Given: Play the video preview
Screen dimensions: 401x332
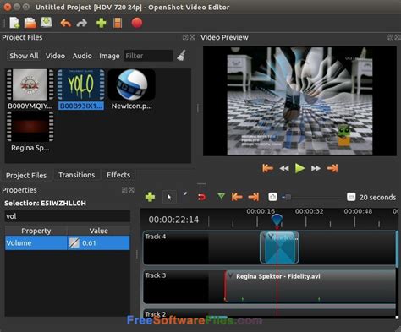Looking at the screenshot, I should [x=299, y=168].
